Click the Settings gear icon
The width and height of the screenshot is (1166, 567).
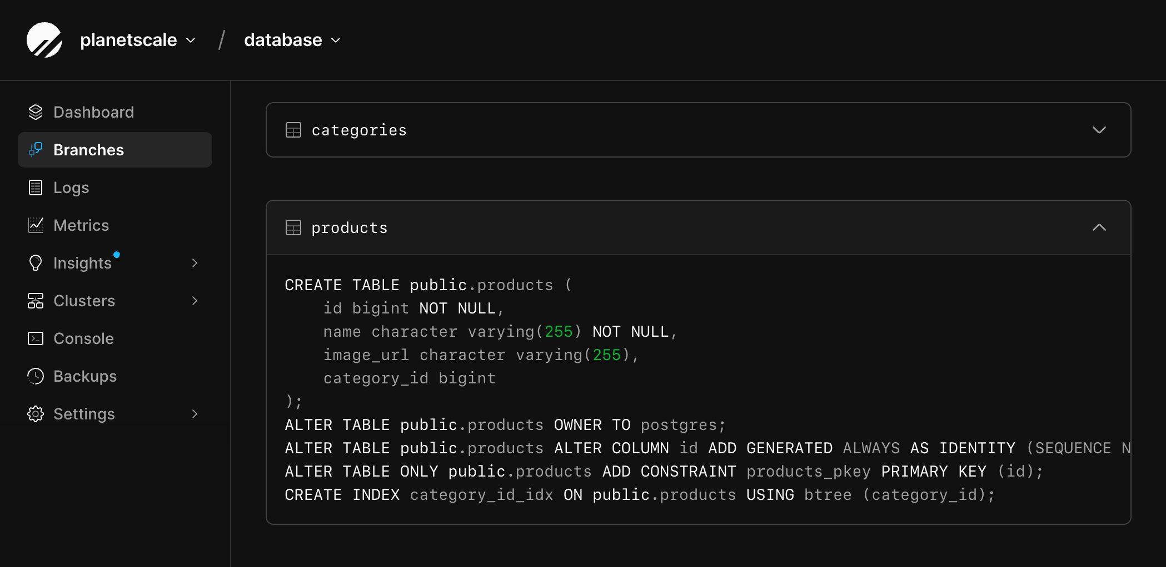36,414
